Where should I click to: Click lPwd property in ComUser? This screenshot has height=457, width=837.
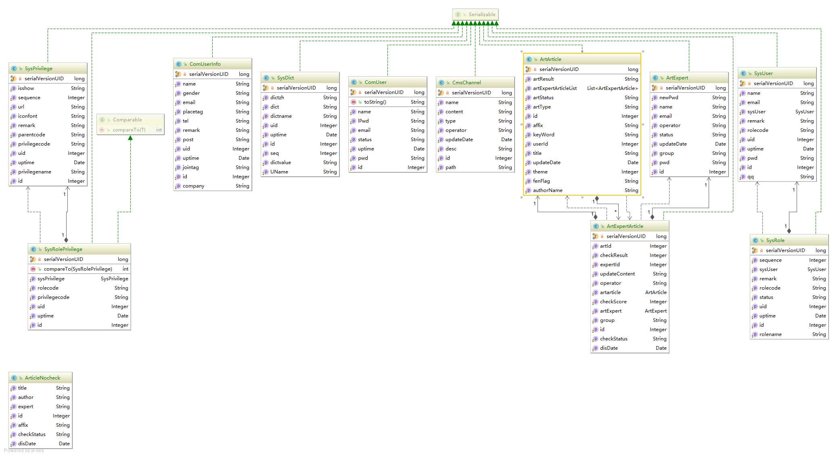[x=388, y=121]
